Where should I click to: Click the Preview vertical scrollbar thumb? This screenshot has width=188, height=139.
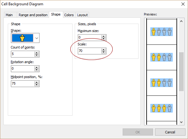(x=181, y=72)
